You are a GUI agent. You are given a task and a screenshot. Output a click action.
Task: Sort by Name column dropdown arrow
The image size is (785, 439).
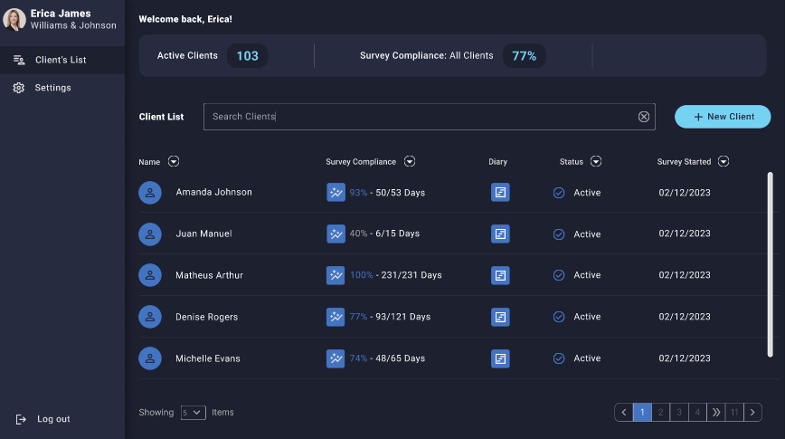pos(174,161)
